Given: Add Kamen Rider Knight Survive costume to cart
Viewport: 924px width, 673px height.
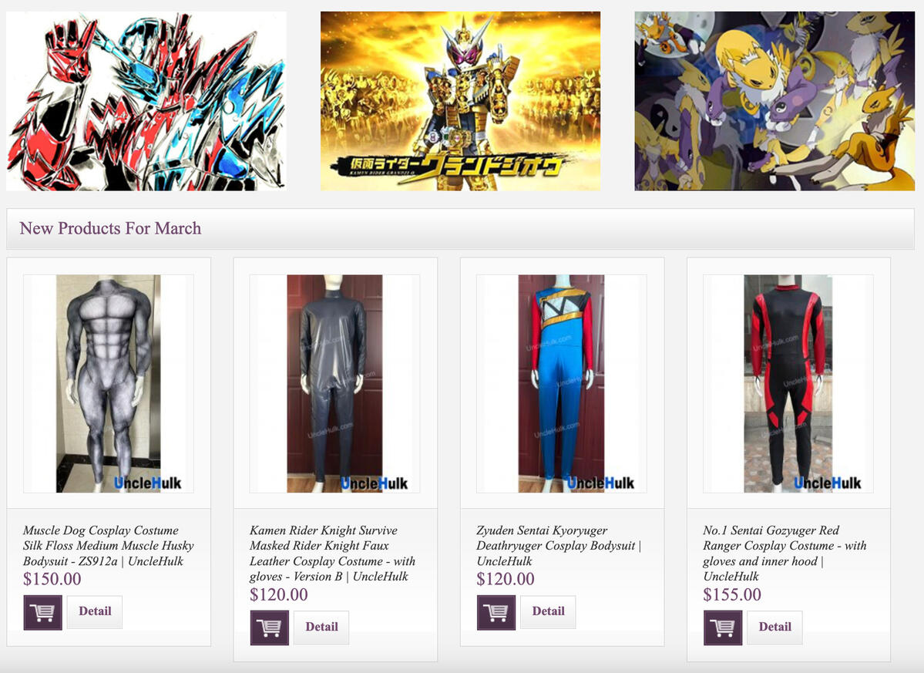Looking at the screenshot, I should [x=269, y=628].
